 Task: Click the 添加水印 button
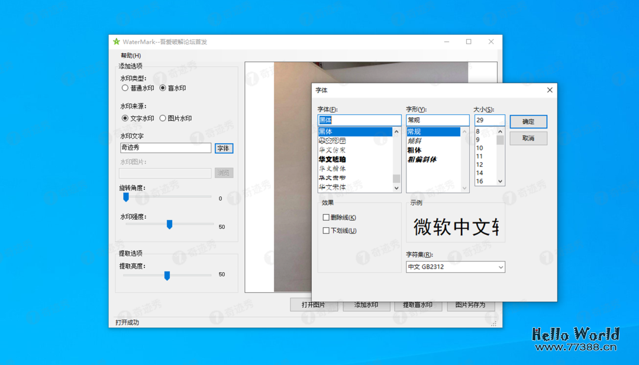click(366, 305)
